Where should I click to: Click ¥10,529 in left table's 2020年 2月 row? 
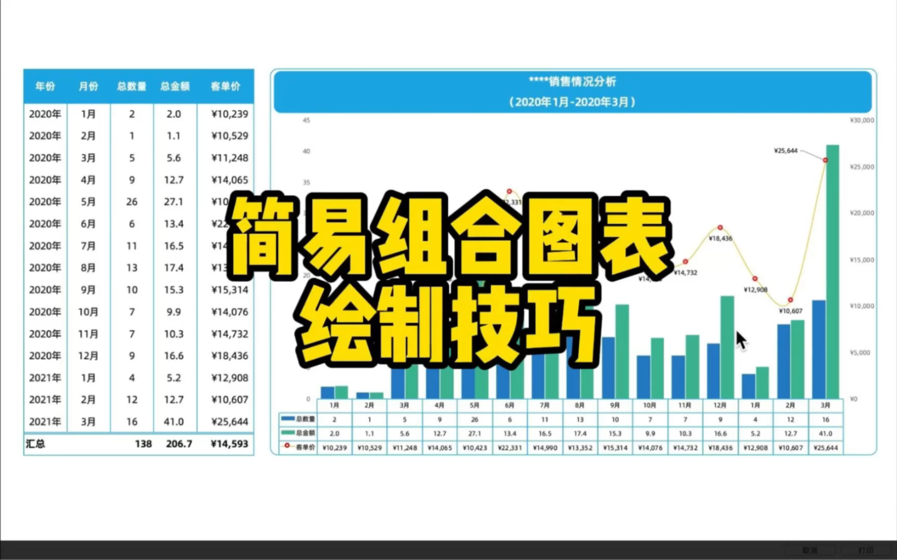click(x=229, y=136)
